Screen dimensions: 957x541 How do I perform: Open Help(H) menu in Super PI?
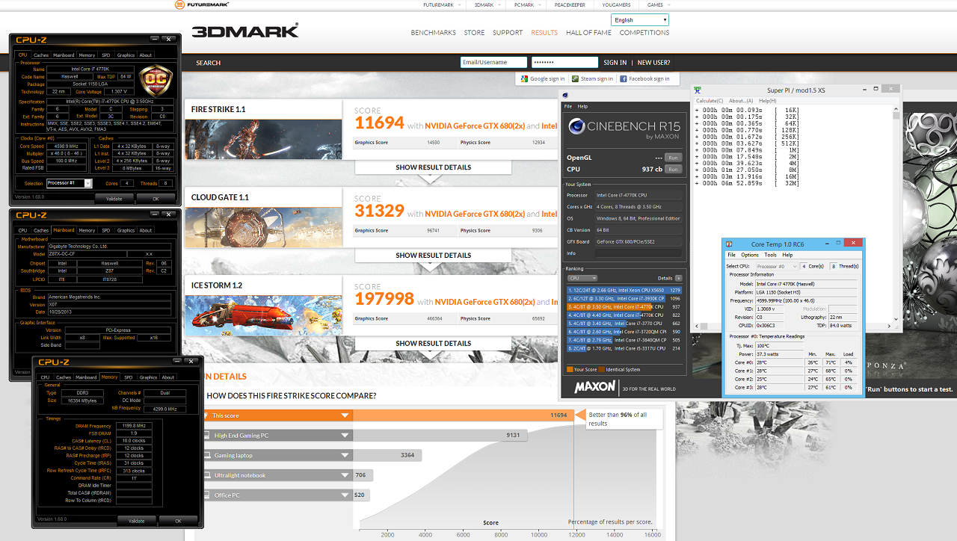pos(768,101)
